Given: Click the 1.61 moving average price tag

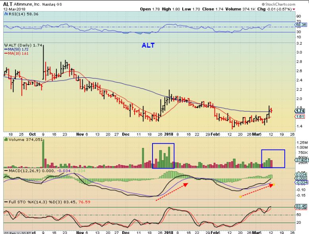Looking at the screenshot, I should click(x=300, y=117).
